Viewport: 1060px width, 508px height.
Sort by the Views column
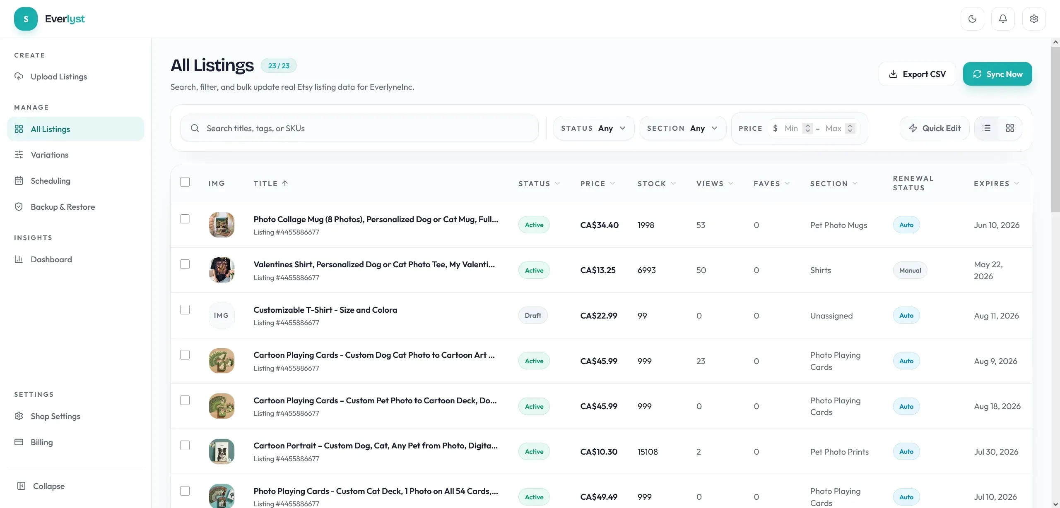[x=715, y=183]
